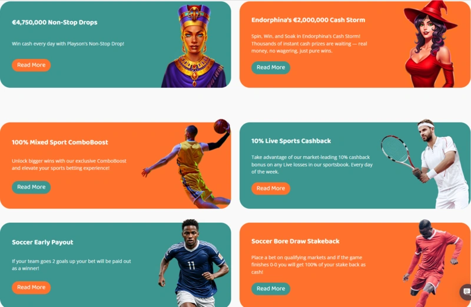
Task: Open the Soccer Bore Draw Stakeback title
Action: tap(295, 241)
